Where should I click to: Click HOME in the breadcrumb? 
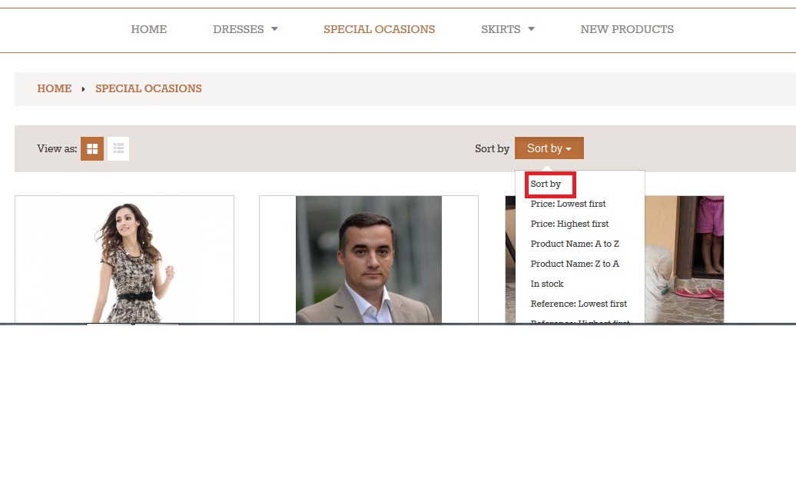click(55, 88)
